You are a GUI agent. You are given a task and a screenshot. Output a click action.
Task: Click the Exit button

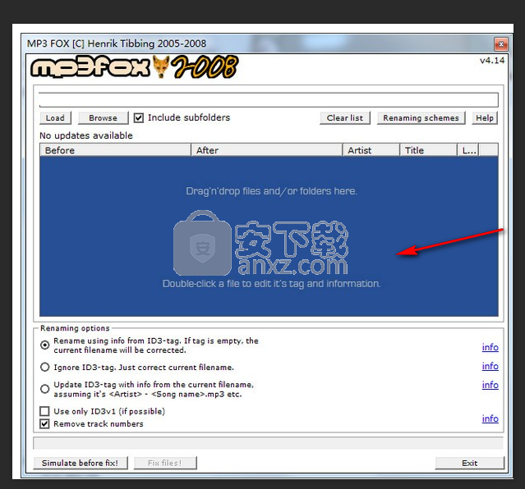click(469, 463)
